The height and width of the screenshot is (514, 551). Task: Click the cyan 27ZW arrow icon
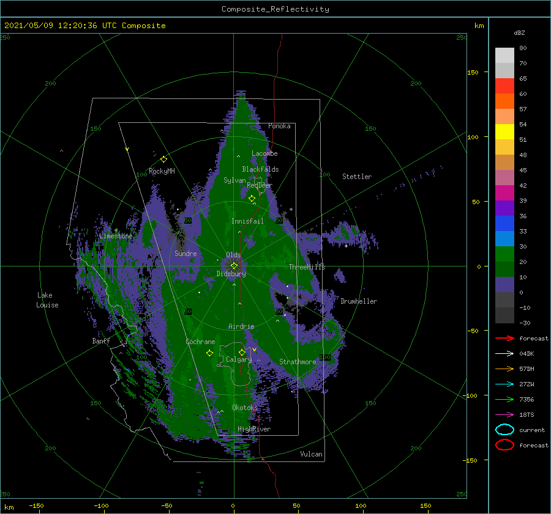[504, 384]
